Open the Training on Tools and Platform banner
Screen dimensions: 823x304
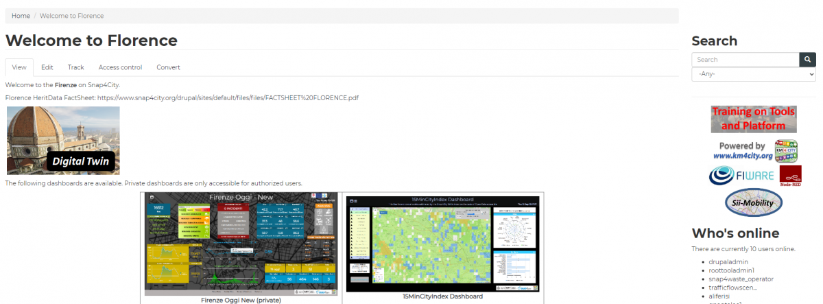click(753, 119)
